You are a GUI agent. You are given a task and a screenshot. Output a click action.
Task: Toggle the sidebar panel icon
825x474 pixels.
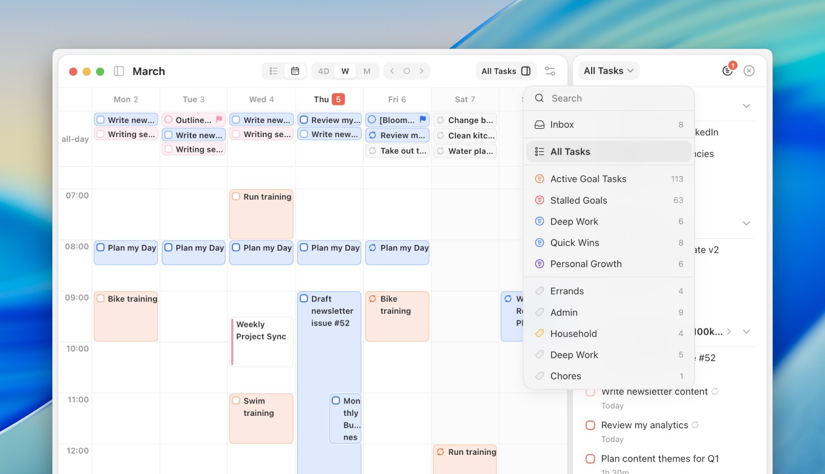click(119, 71)
